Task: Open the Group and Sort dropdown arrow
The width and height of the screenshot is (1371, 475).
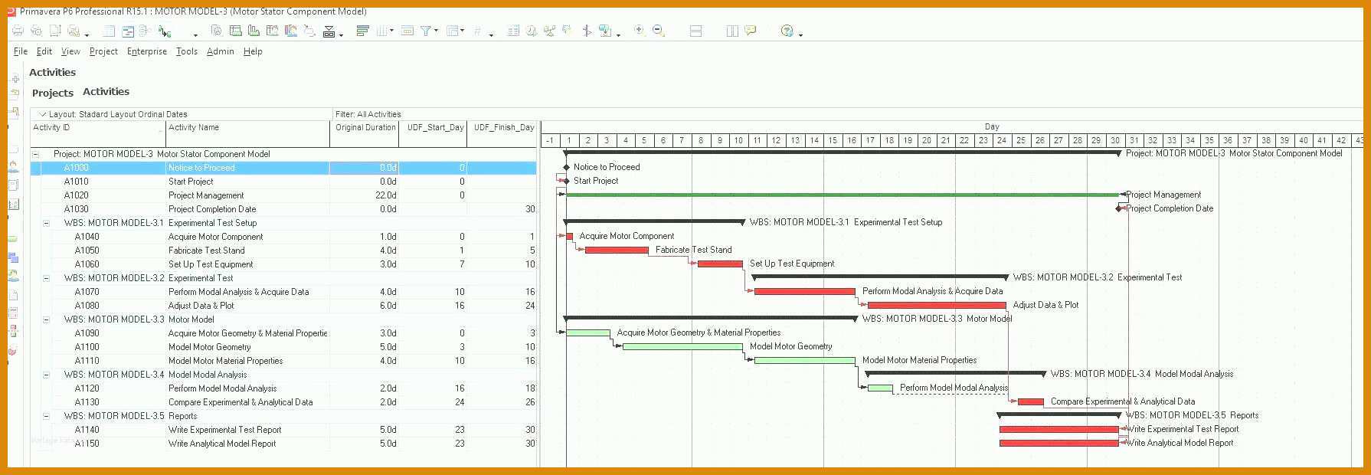Action: tap(463, 31)
